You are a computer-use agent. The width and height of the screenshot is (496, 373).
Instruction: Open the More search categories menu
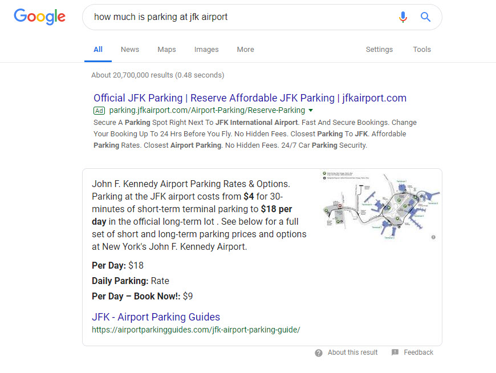(245, 50)
